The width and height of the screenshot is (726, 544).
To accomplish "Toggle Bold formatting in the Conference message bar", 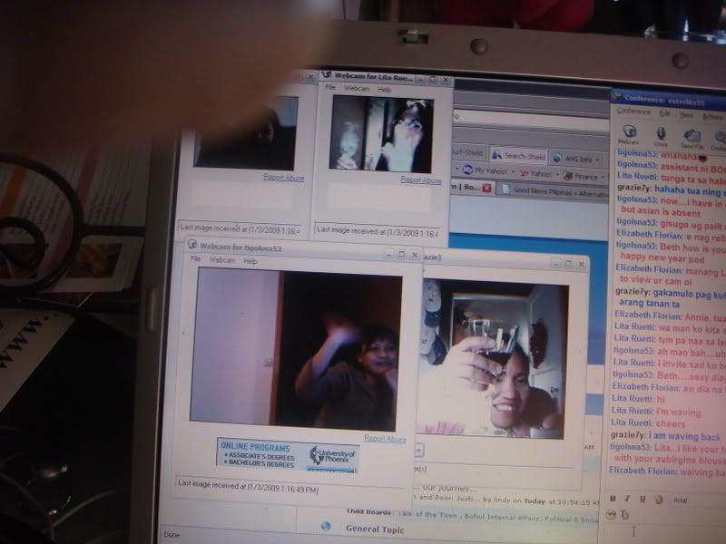I will pyautogui.click(x=613, y=498).
